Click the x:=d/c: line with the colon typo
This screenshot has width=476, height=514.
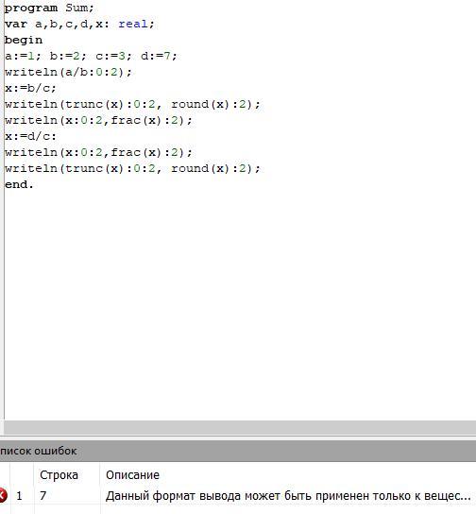[x=30, y=136]
